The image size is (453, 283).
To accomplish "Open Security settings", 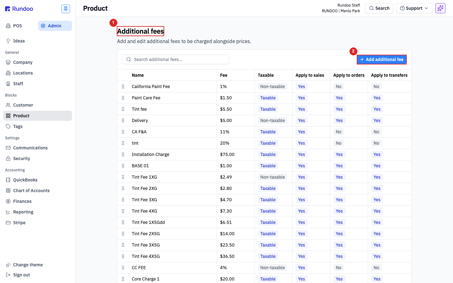I will point(37,158).
